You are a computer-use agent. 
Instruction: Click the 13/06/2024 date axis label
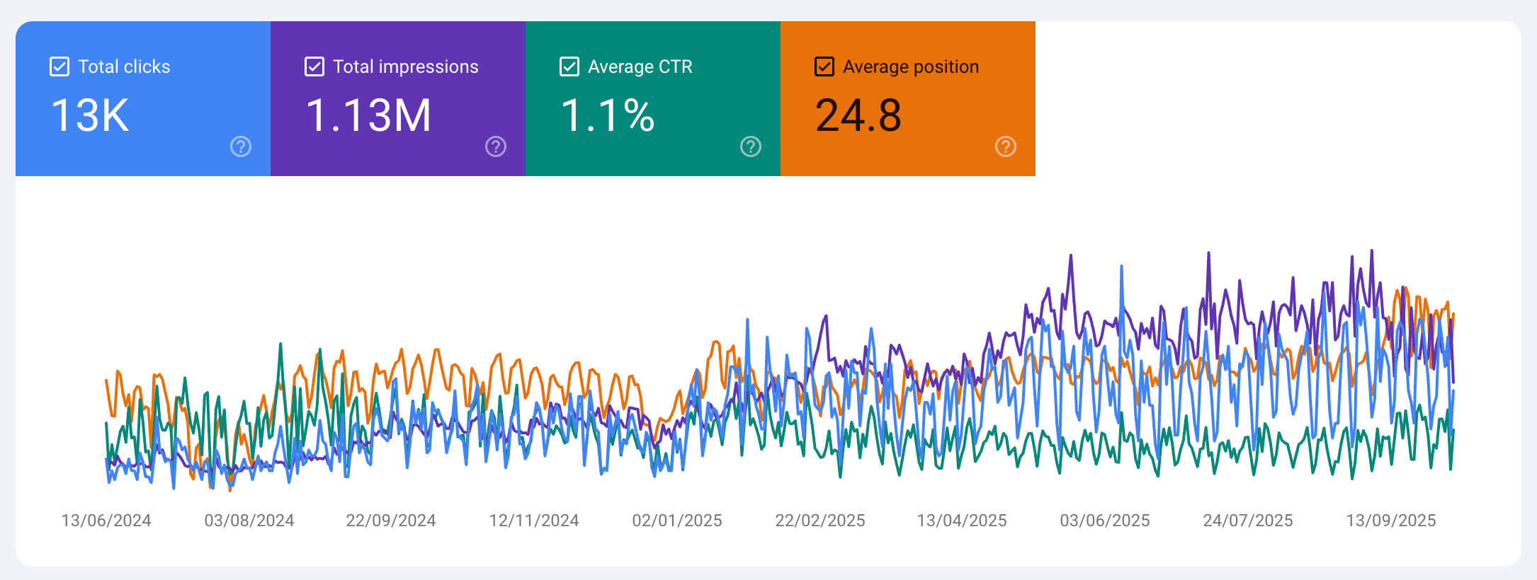click(106, 521)
